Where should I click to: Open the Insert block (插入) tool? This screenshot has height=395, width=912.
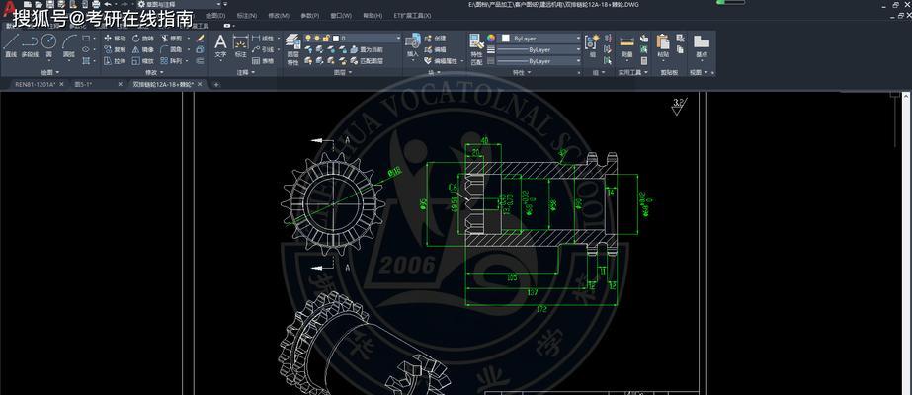click(412, 45)
